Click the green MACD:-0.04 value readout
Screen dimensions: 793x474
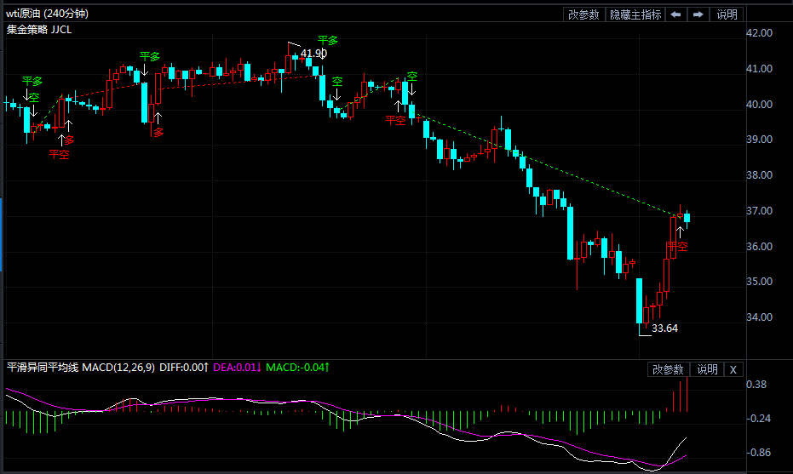(298, 368)
